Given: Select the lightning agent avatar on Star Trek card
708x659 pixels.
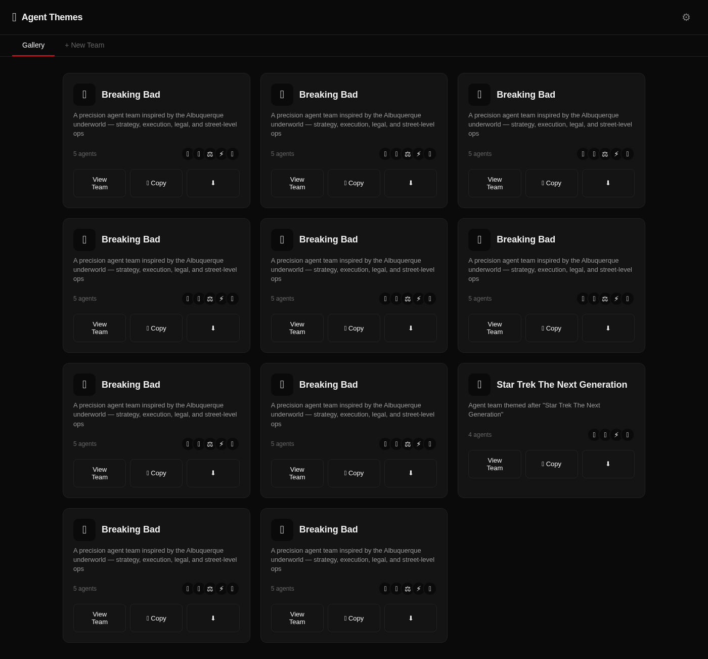Looking at the screenshot, I should 616,435.
